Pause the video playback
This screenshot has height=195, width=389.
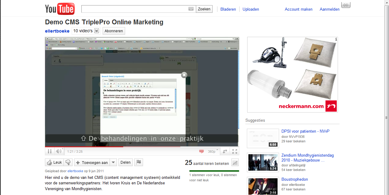click(x=49, y=151)
